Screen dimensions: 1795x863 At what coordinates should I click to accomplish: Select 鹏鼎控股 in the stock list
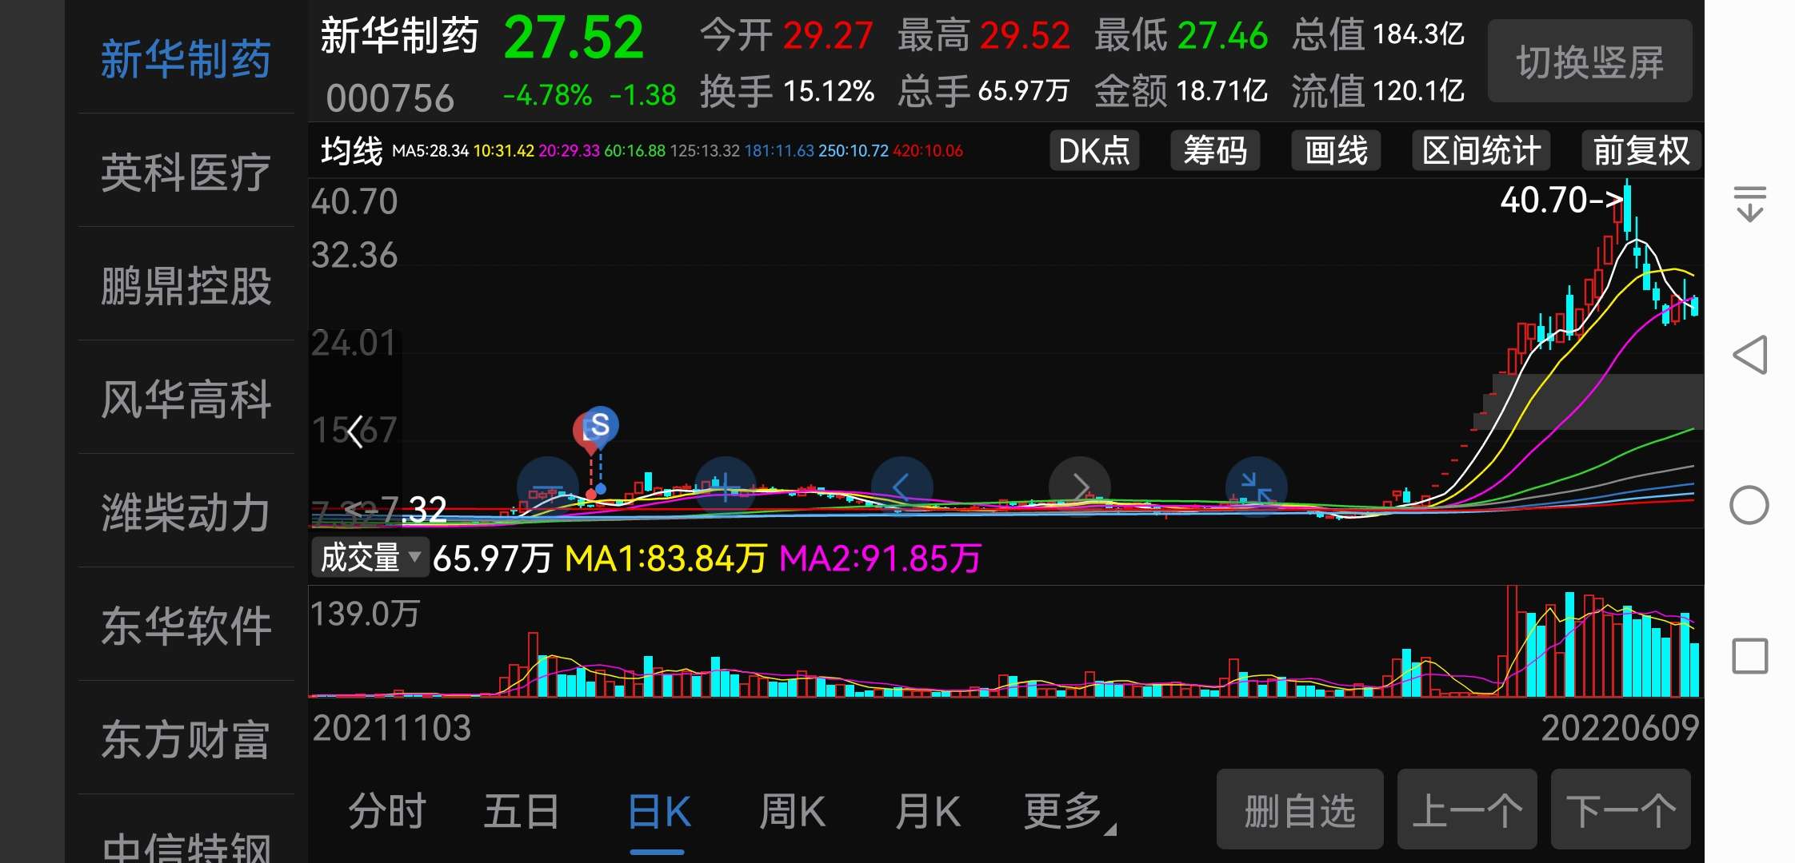(186, 285)
